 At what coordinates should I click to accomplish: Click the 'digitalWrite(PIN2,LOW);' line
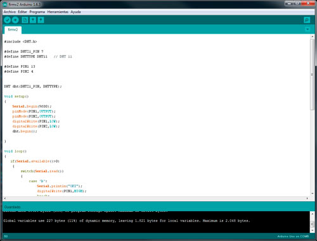pos(36,127)
